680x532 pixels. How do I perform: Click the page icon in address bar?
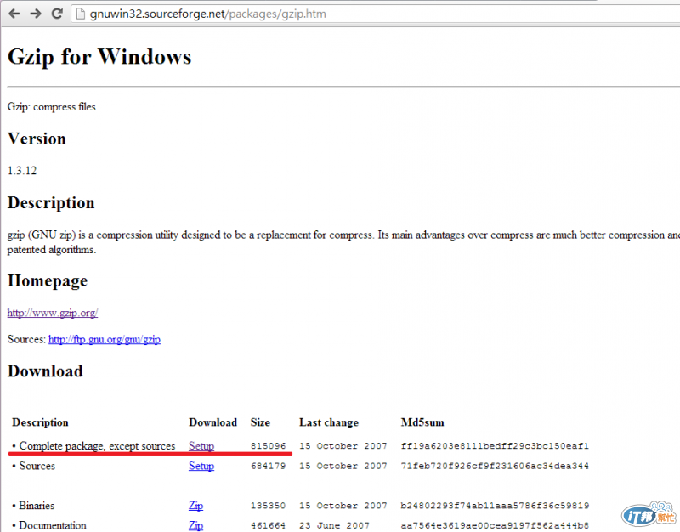point(80,14)
